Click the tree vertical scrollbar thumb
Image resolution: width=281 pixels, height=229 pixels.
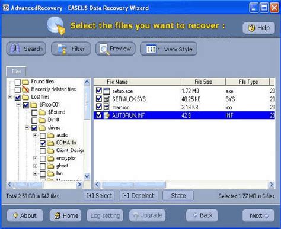(x=87, y=102)
